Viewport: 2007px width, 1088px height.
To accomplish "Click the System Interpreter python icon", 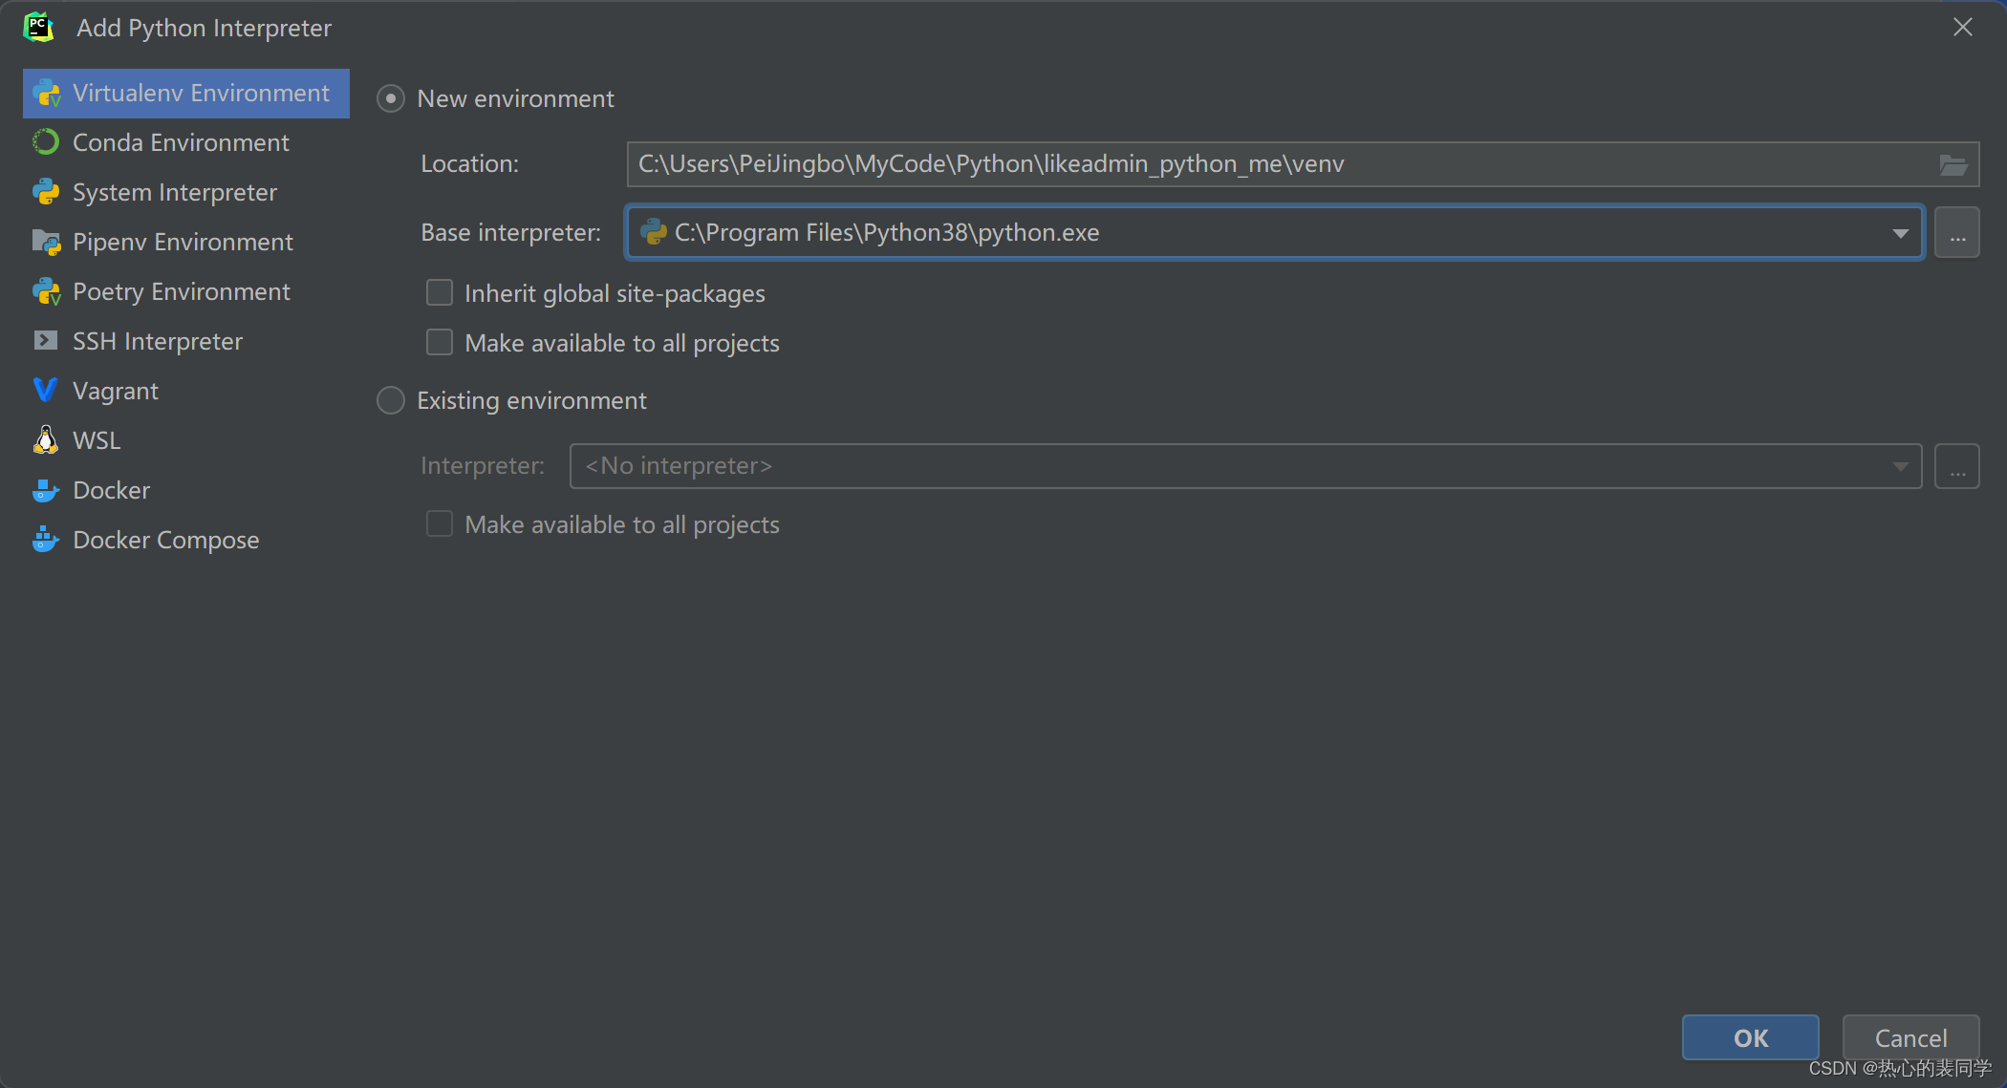I will click(46, 192).
